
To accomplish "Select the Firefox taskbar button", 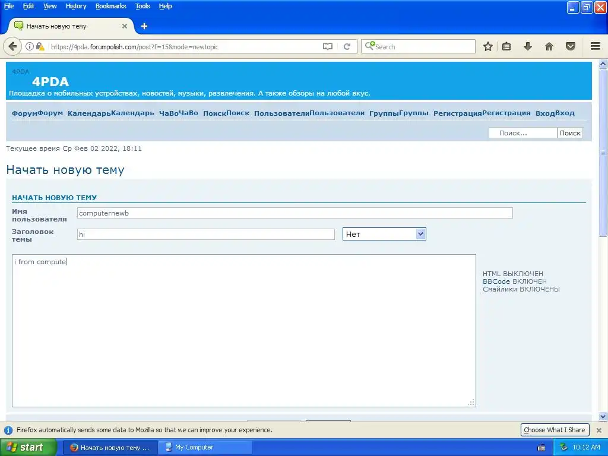I will pyautogui.click(x=110, y=447).
